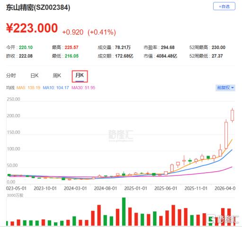The height and width of the screenshot is (227, 242).
Task: Click the 2024-08-01 date axis label
Action: tap(106, 188)
